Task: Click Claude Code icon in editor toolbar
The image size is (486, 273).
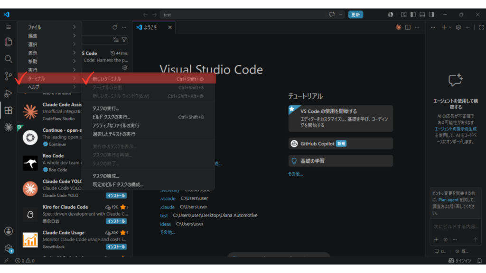Action: pos(398,27)
